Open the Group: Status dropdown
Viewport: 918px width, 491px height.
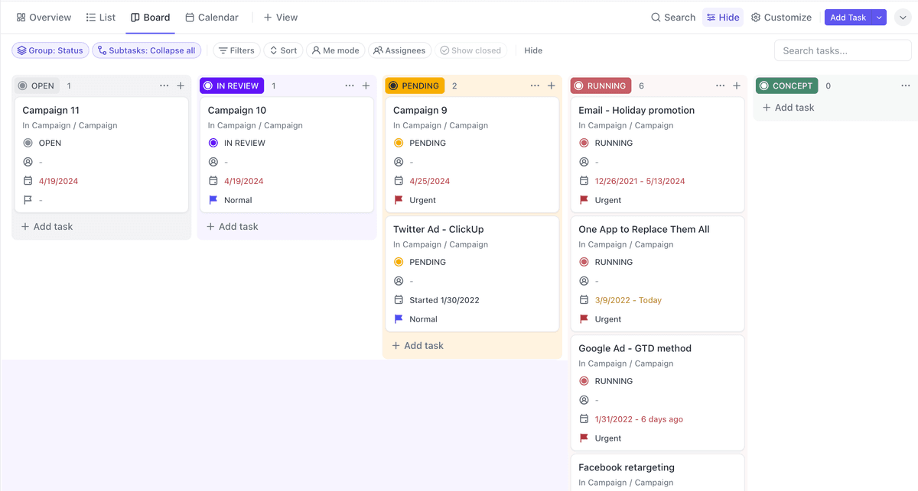pos(50,50)
